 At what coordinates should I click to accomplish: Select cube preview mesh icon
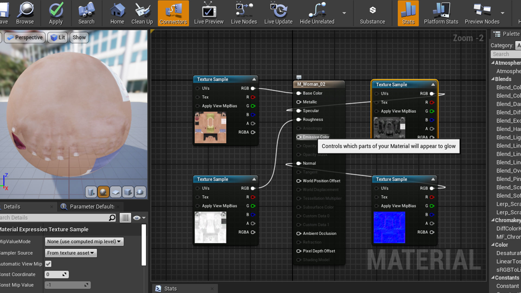[x=128, y=192]
